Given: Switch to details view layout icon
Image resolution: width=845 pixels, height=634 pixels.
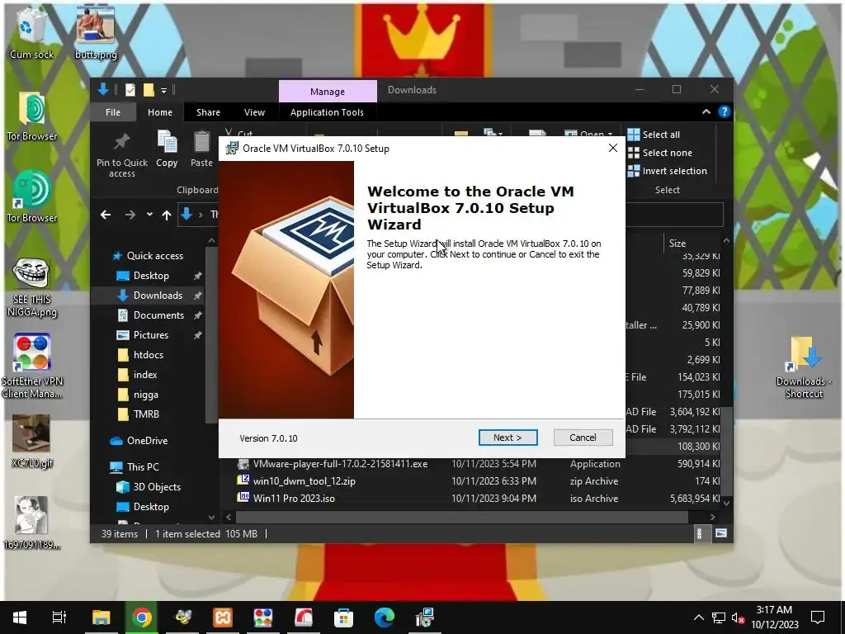Looking at the screenshot, I should point(700,534).
